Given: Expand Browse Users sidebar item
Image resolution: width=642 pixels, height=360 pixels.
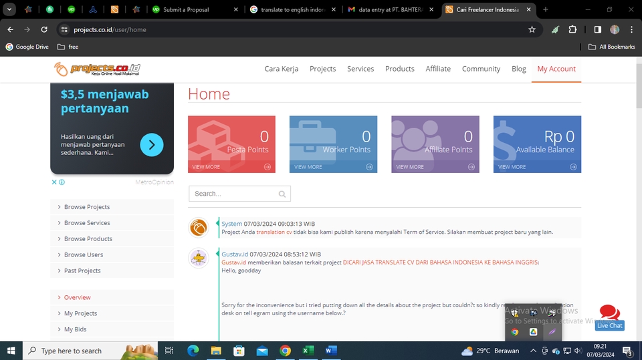Looking at the screenshot, I should coord(112,255).
